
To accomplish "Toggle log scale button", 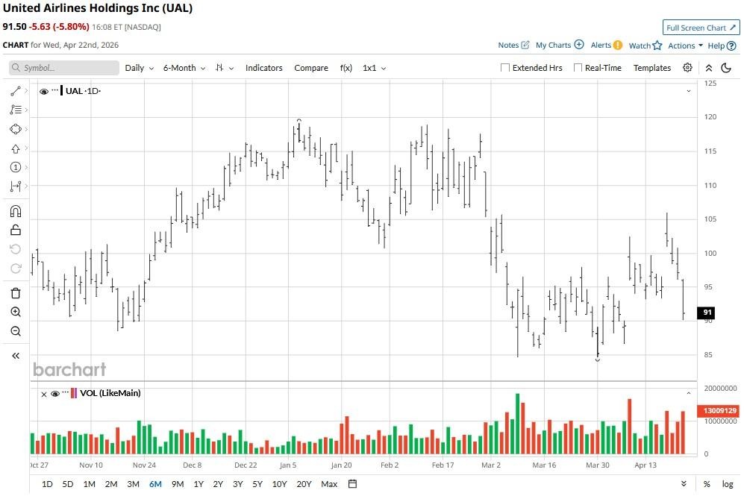I will 728,483.
